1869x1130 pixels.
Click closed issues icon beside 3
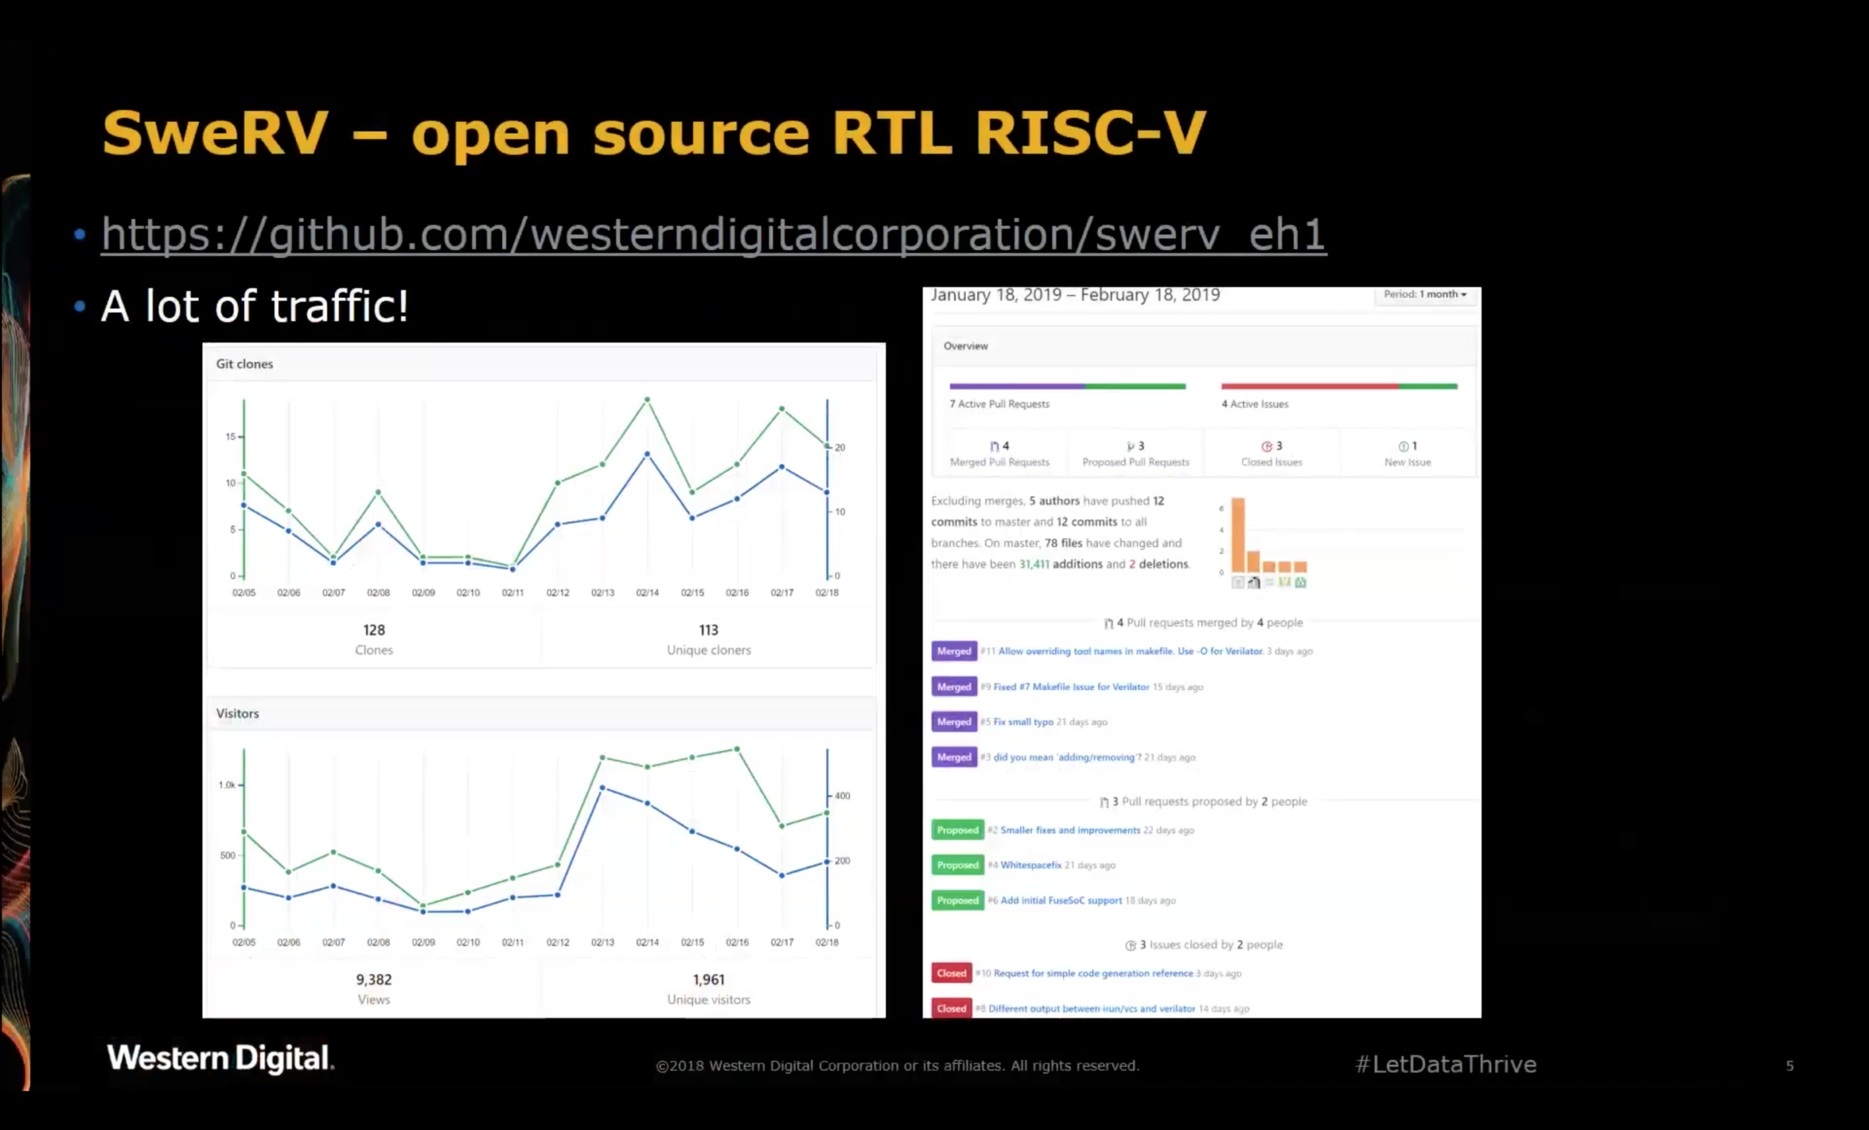1266,446
